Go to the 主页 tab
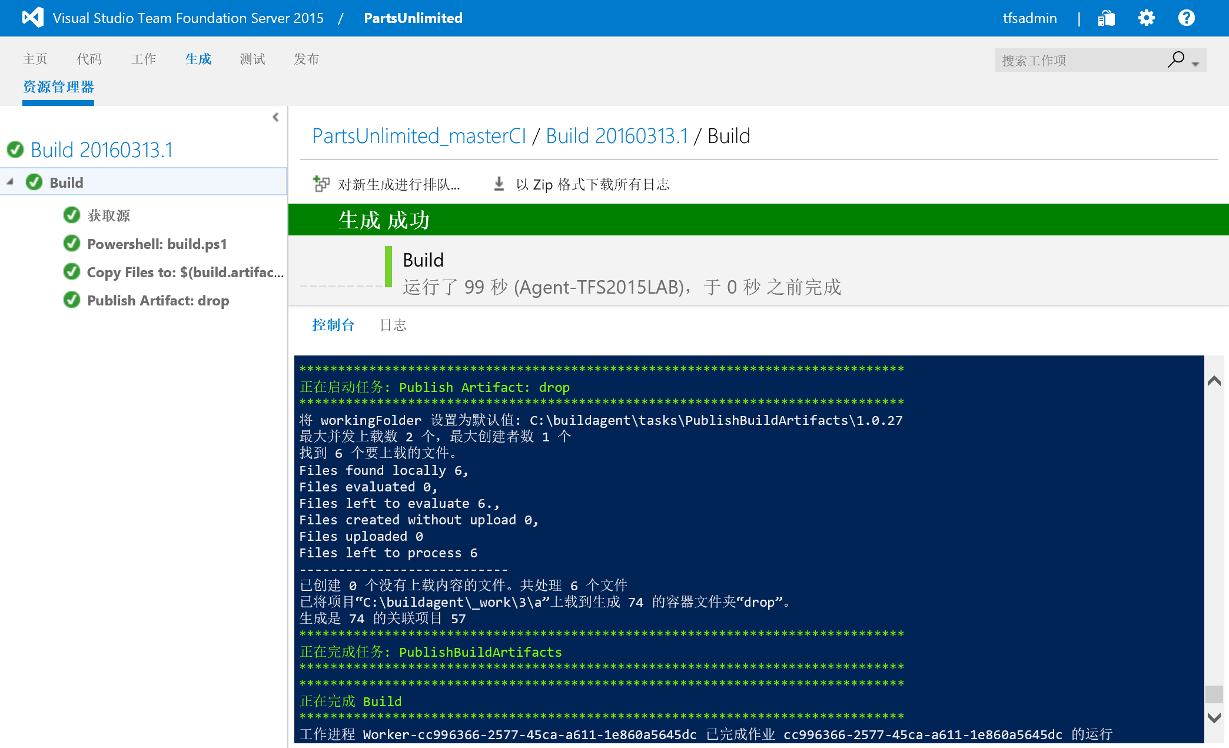 tap(35, 59)
